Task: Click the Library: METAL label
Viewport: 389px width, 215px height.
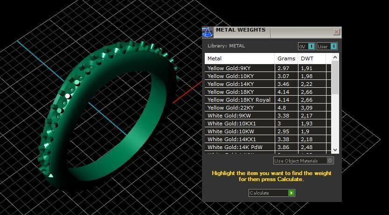Action: (226, 46)
